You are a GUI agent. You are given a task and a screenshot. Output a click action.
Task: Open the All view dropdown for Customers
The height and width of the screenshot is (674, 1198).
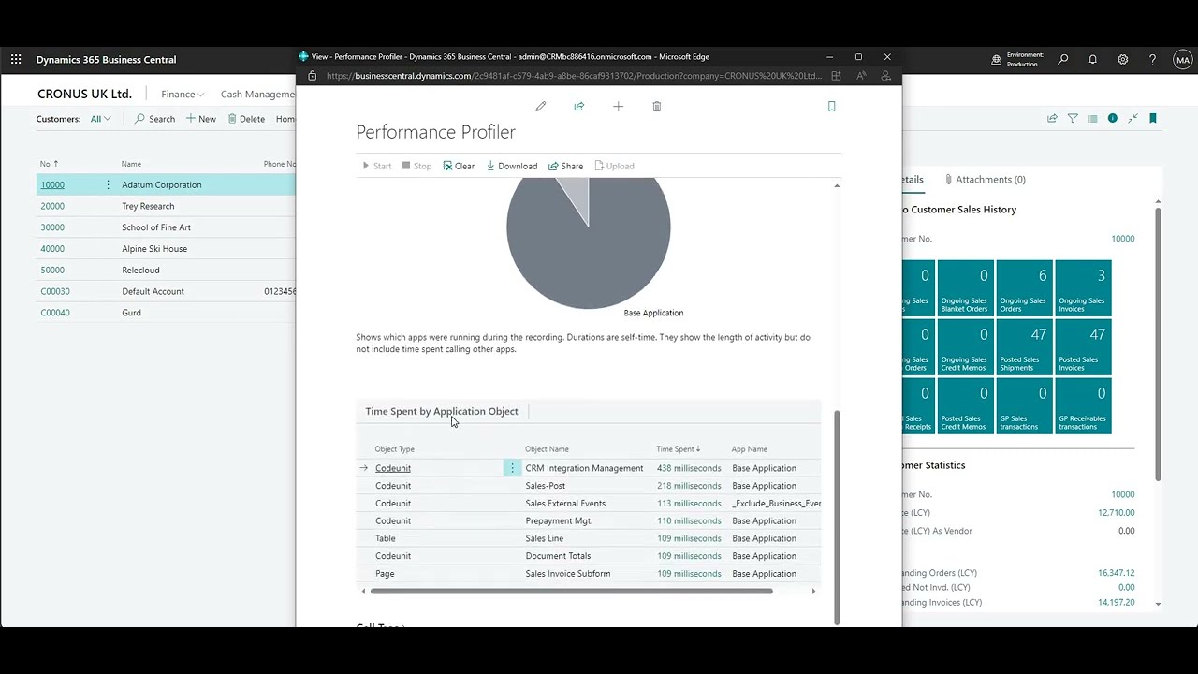tap(100, 119)
